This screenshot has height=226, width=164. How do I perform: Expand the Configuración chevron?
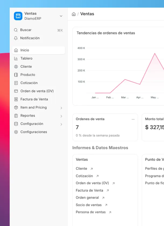click(61, 124)
